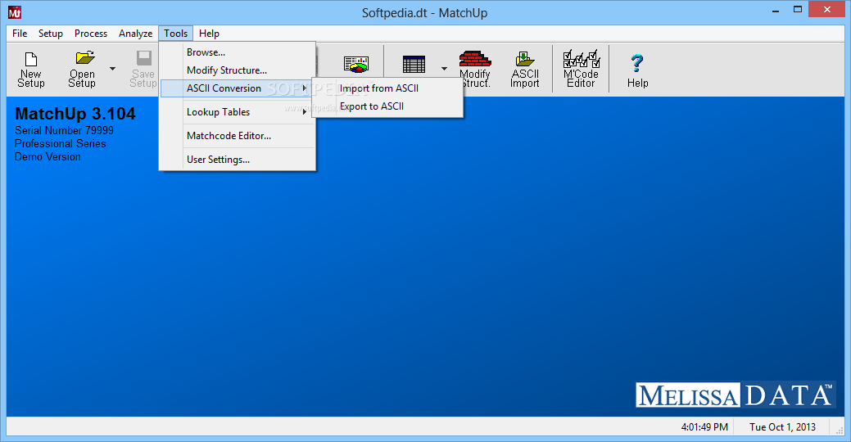Viewport: 851px width, 442px height.
Task: Click the table grid browse toolbar icon
Action: pos(414,65)
